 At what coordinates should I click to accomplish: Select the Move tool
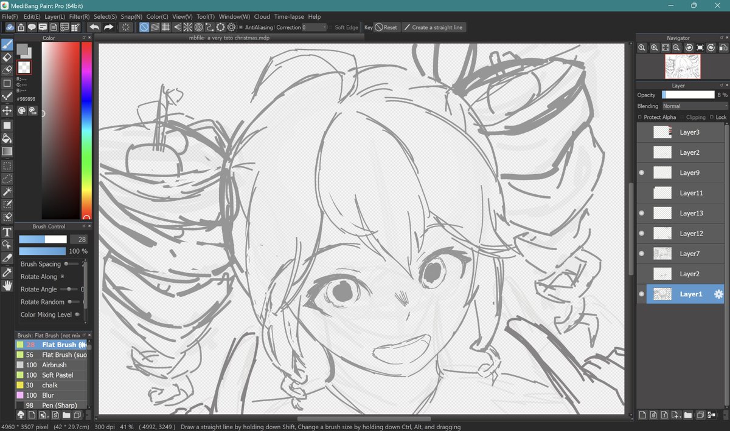8,110
